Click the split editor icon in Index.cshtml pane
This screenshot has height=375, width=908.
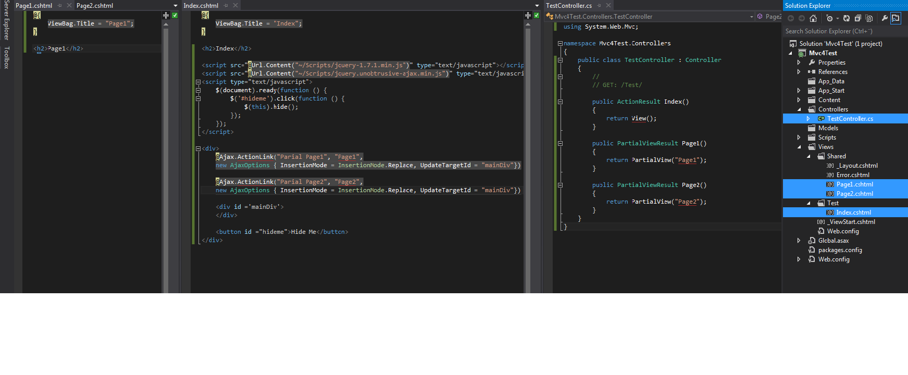[528, 16]
